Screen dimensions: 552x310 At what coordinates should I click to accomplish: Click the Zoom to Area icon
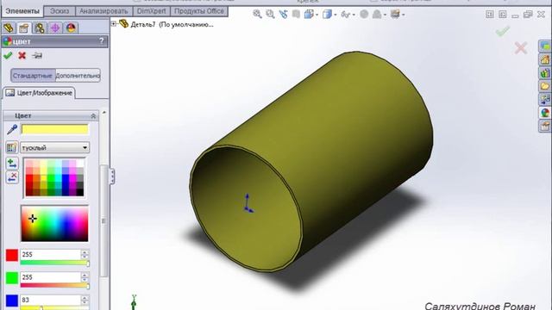(270, 15)
